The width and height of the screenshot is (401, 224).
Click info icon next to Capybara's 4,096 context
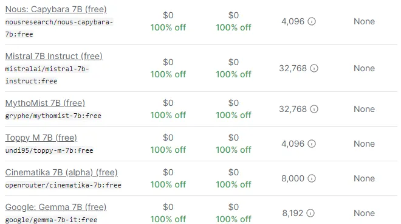pyautogui.click(x=311, y=21)
